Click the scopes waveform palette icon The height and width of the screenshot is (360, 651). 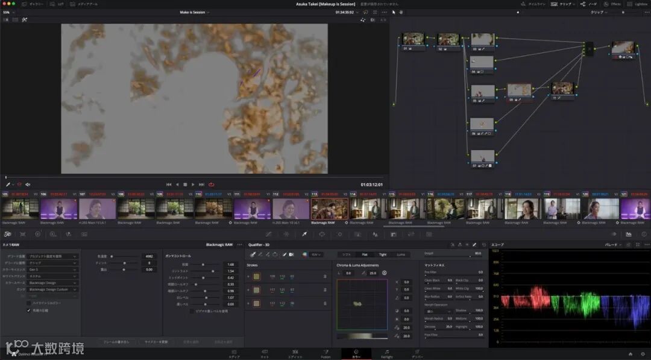(629, 234)
